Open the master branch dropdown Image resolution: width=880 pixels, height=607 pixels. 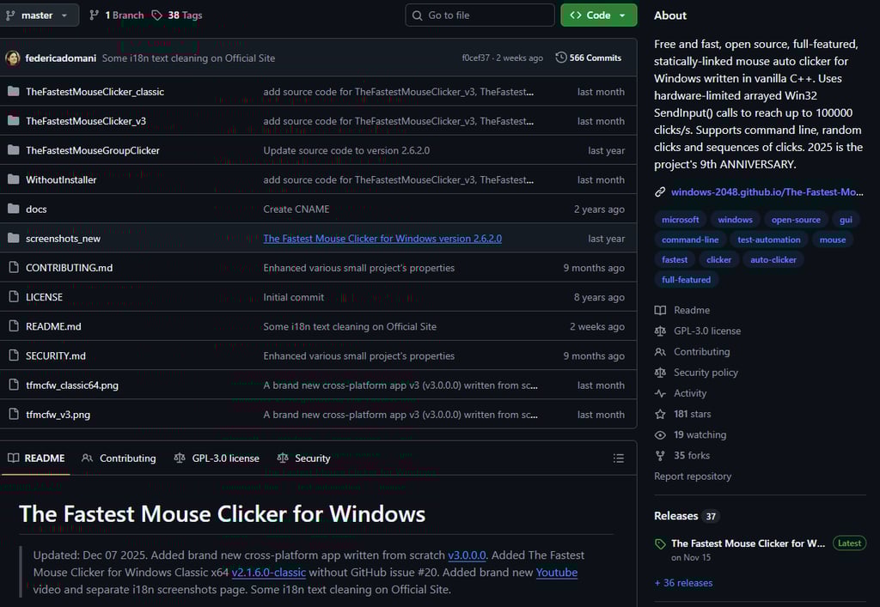38,15
